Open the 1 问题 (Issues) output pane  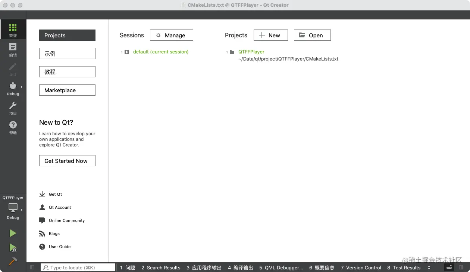128,268
